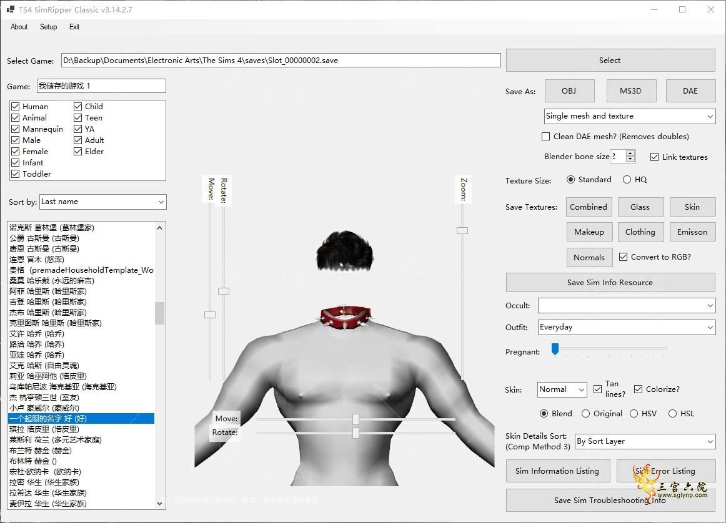Enable Clean DAE mesh checkbox
The height and width of the screenshot is (523, 726).
pyautogui.click(x=546, y=137)
